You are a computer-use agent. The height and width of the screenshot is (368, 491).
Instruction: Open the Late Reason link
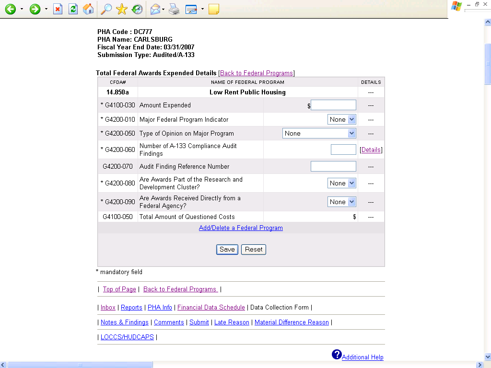[232, 322]
